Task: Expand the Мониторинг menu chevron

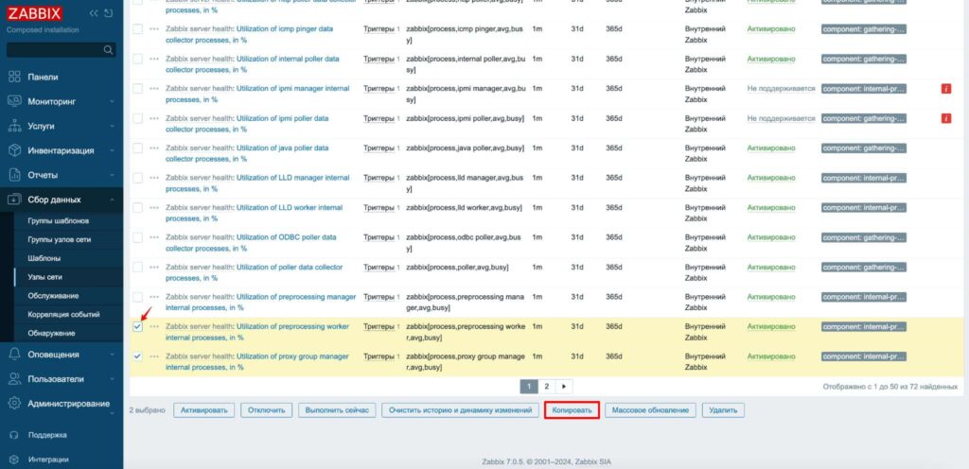Action: [112, 101]
